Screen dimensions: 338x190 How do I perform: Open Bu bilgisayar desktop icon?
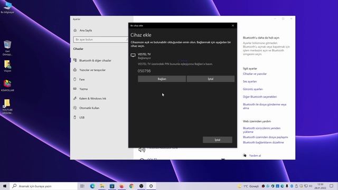[7, 7]
